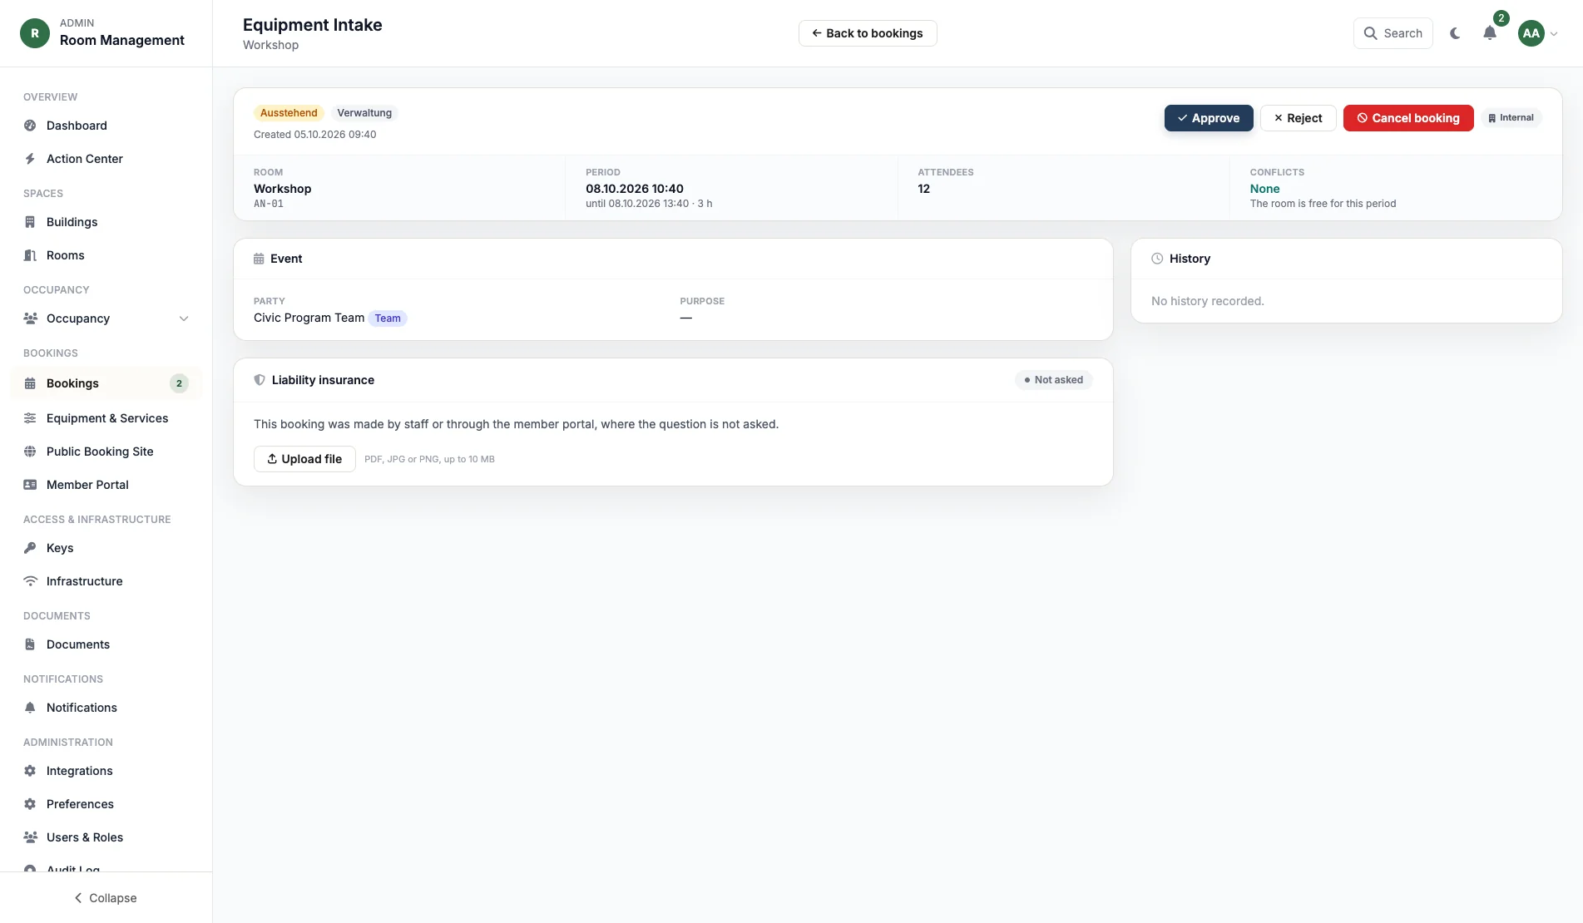The image size is (1583, 923).
Task: Click the Internal badge
Action: coord(1511,118)
